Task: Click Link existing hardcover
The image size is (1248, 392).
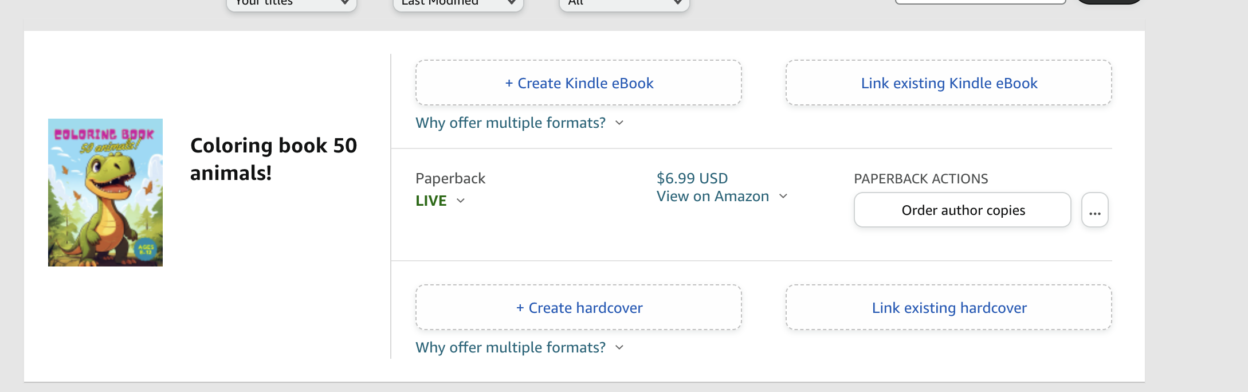Action: (x=949, y=308)
